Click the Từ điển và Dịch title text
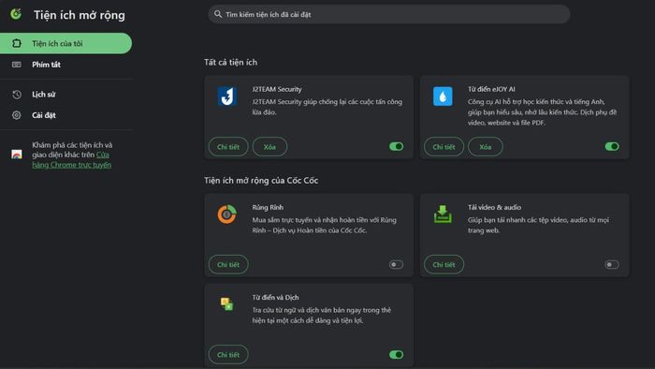 pos(275,298)
